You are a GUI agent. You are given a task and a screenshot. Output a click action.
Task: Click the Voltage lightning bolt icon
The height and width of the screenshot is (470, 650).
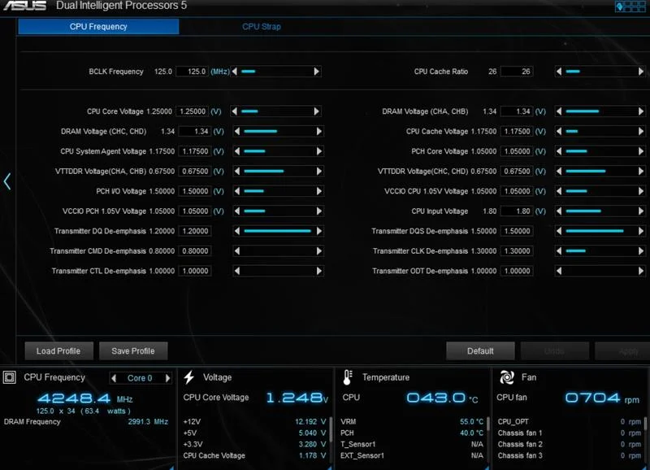pyautogui.click(x=189, y=377)
